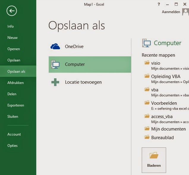Click the large Computer header icon
Image resolution: width=189 pixels, height=175 pixels.
click(x=147, y=43)
